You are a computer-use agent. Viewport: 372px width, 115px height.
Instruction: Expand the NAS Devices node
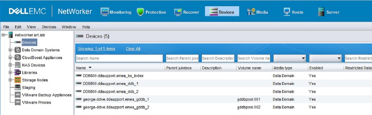click(10, 65)
